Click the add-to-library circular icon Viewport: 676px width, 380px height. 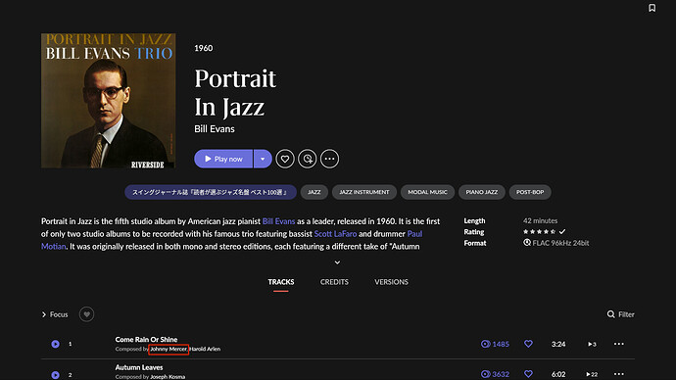point(308,159)
